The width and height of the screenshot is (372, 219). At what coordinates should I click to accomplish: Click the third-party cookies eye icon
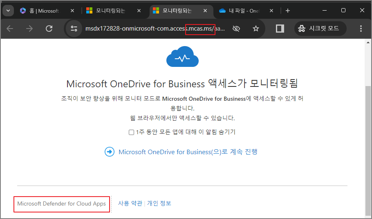pos(236,29)
